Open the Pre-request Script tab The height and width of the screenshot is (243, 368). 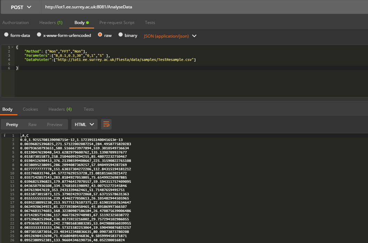[x=117, y=23]
